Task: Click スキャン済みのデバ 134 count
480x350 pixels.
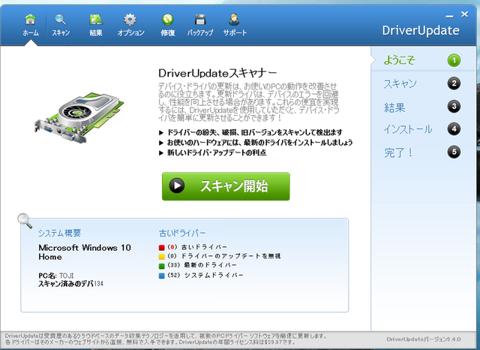Action: (x=70, y=284)
